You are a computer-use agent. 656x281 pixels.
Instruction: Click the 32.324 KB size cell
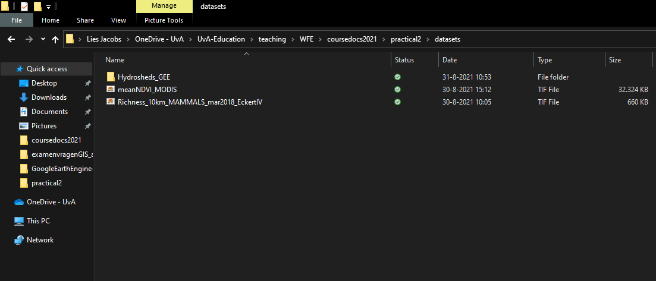(633, 90)
